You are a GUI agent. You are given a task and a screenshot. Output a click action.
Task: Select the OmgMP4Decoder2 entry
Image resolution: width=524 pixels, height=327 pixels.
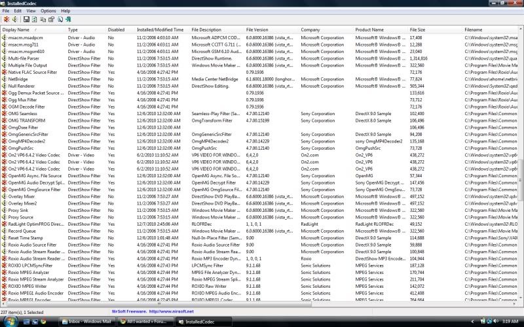pyautogui.click(x=259, y=141)
